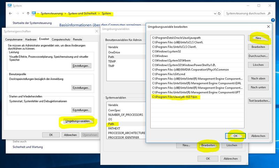Switch to the Hardware tab
The height and width of the screenshot is (168, 279).
(x=31, y=39)
